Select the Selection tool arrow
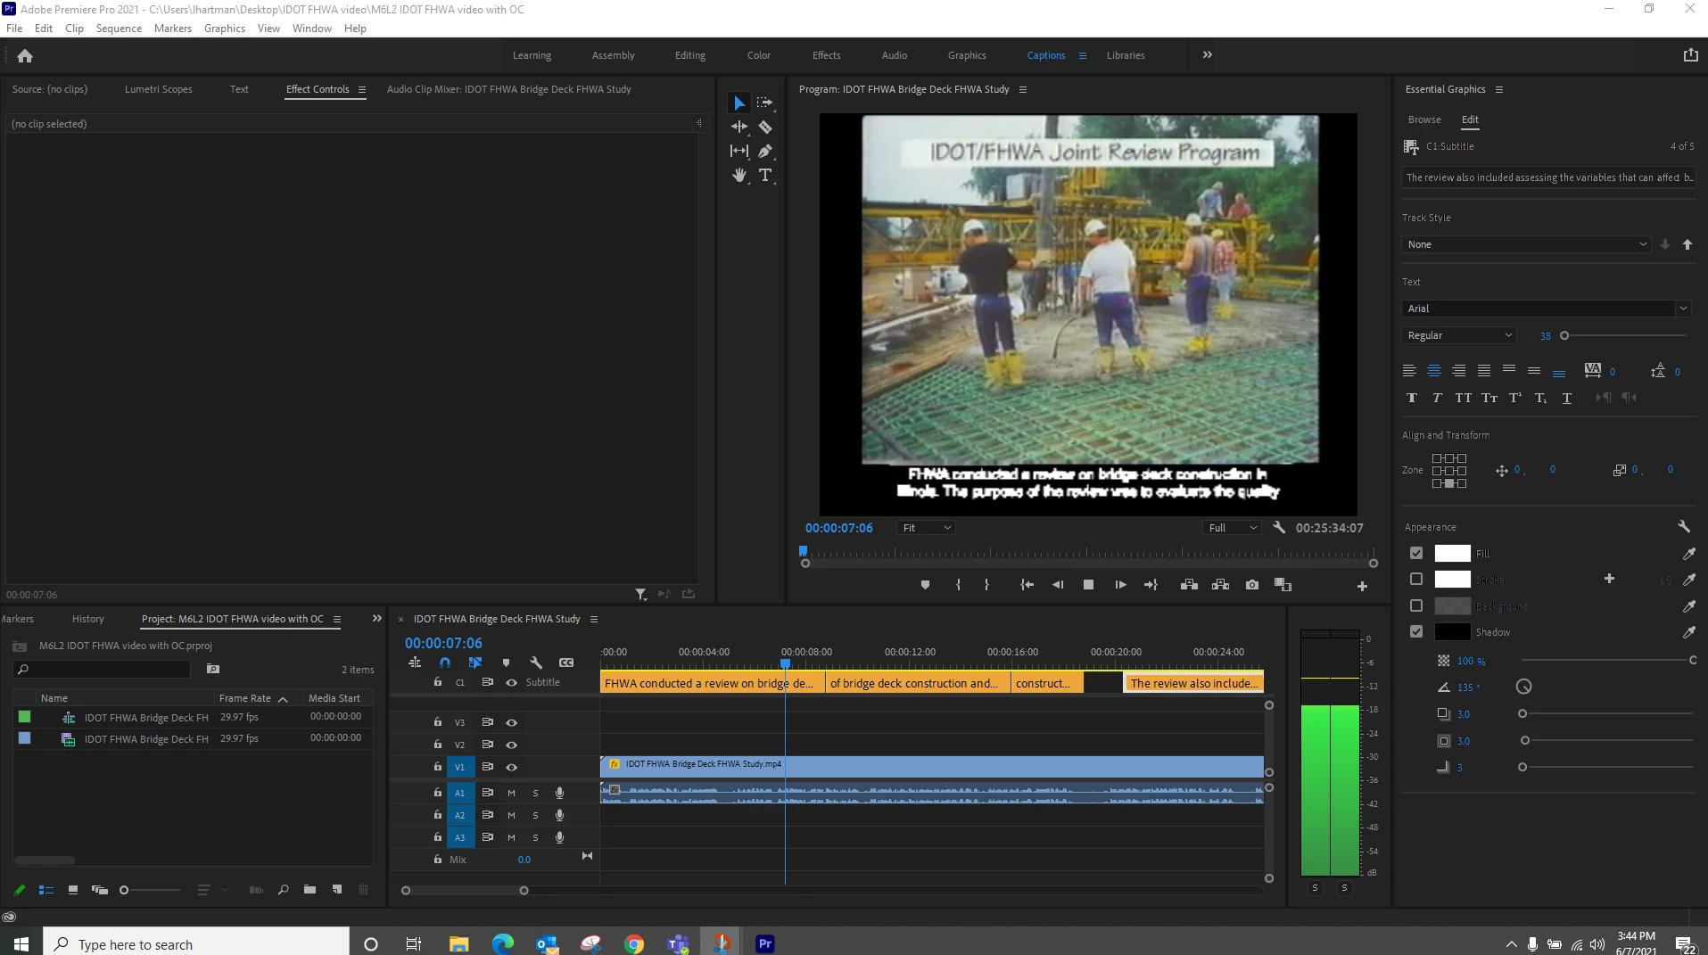The height and width of the screenshot is (955, 1708). click(x=739, y=103)
